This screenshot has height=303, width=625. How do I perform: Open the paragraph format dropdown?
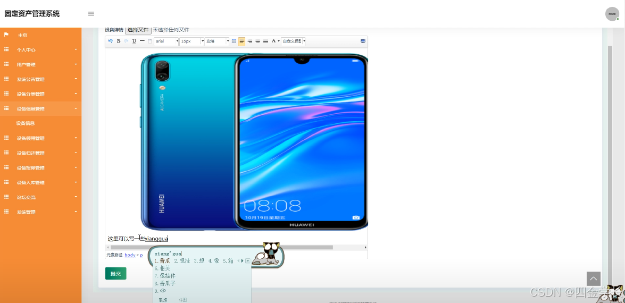click(x=217, y=41)
